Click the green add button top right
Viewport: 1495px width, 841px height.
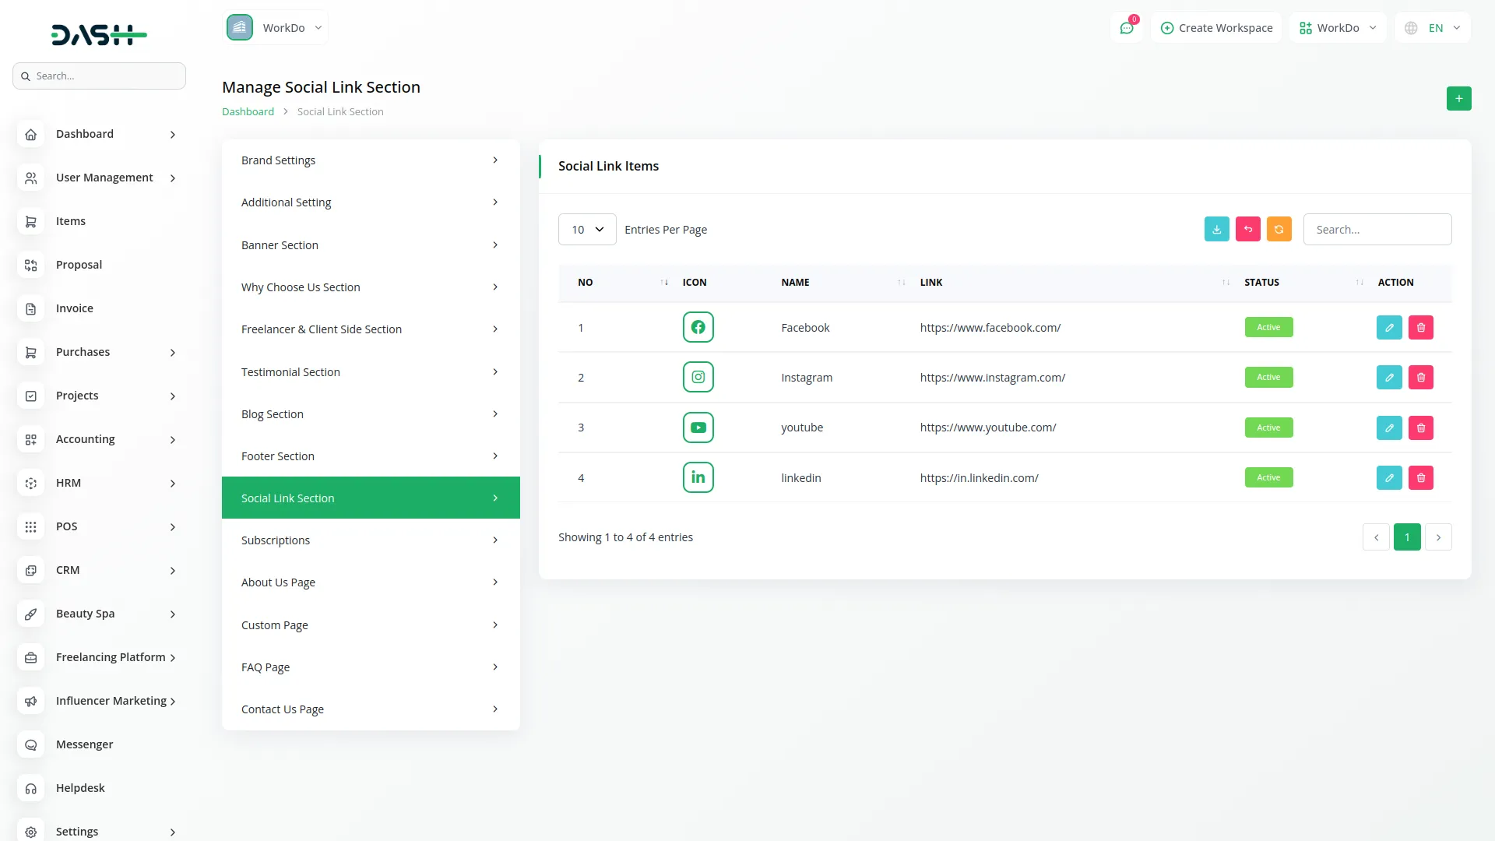tap(1459, 98)
